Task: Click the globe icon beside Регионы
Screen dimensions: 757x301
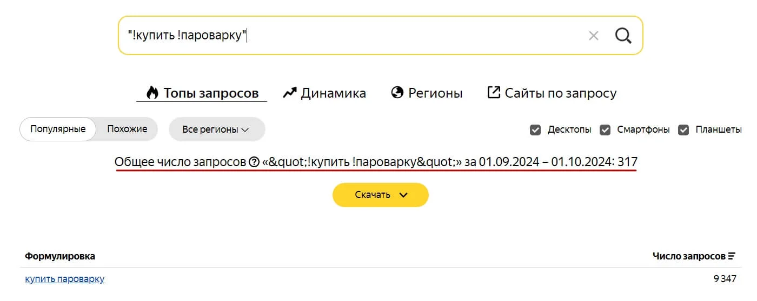Action: (397, 93)
